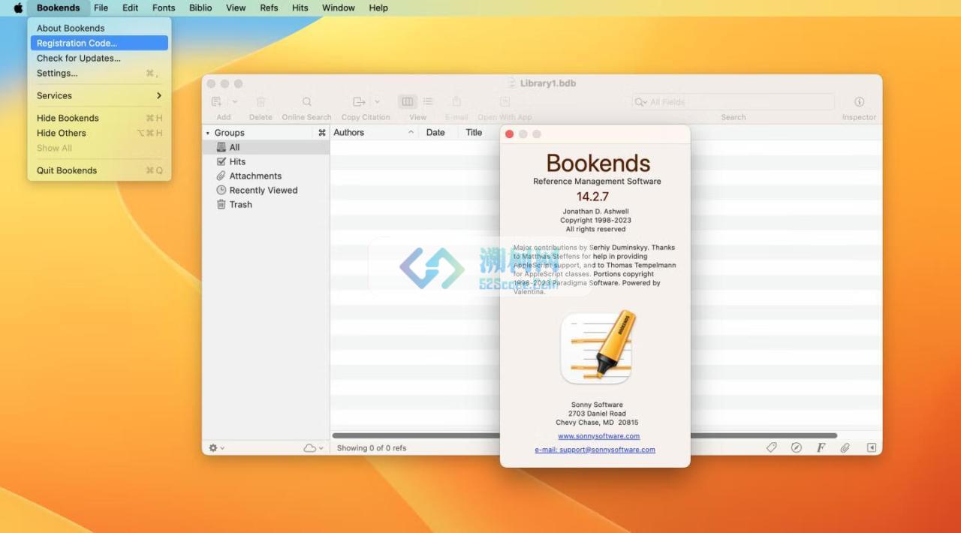Click the paperclip attachment icon in status bar
Image resolution: width=961 pixels, height=533 pixels.
pos(845,447)
